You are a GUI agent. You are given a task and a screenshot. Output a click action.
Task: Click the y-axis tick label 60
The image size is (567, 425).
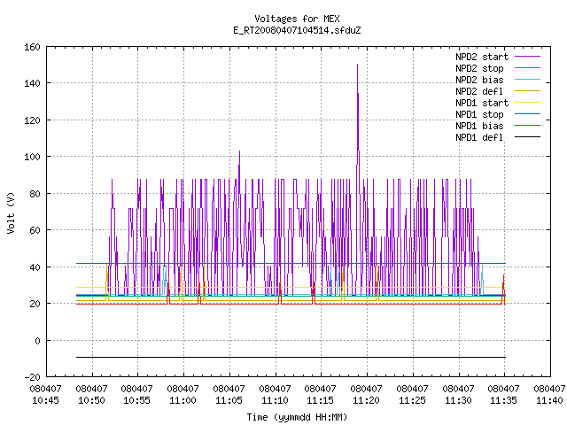click(x=35, y=230)
